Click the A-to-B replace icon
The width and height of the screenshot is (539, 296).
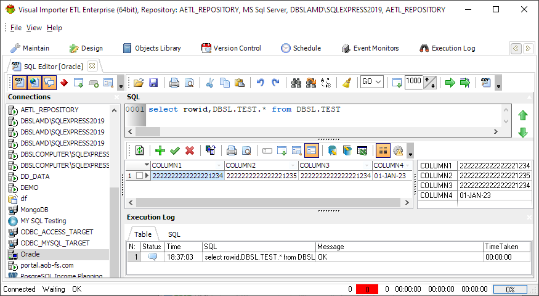coord(325,83)
